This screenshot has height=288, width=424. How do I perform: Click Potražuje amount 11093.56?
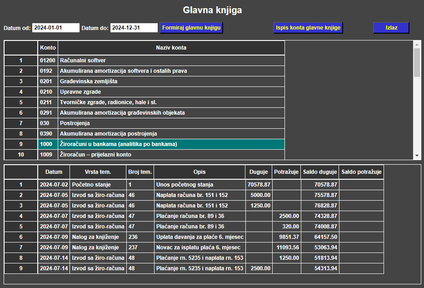[286, 248]
